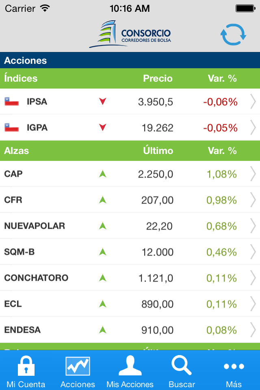Tap the IGPA variation percentage -0,05%

[x=221, y=128]
